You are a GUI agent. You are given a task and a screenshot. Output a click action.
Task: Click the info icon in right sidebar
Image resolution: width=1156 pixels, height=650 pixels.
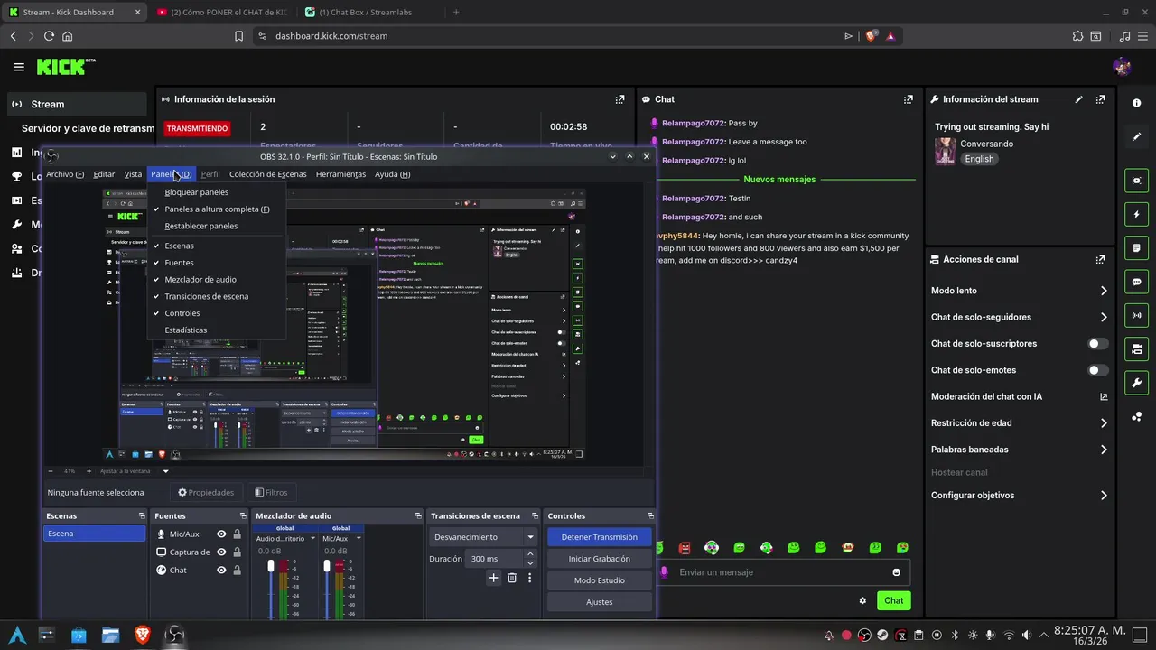coord(1137,103)
